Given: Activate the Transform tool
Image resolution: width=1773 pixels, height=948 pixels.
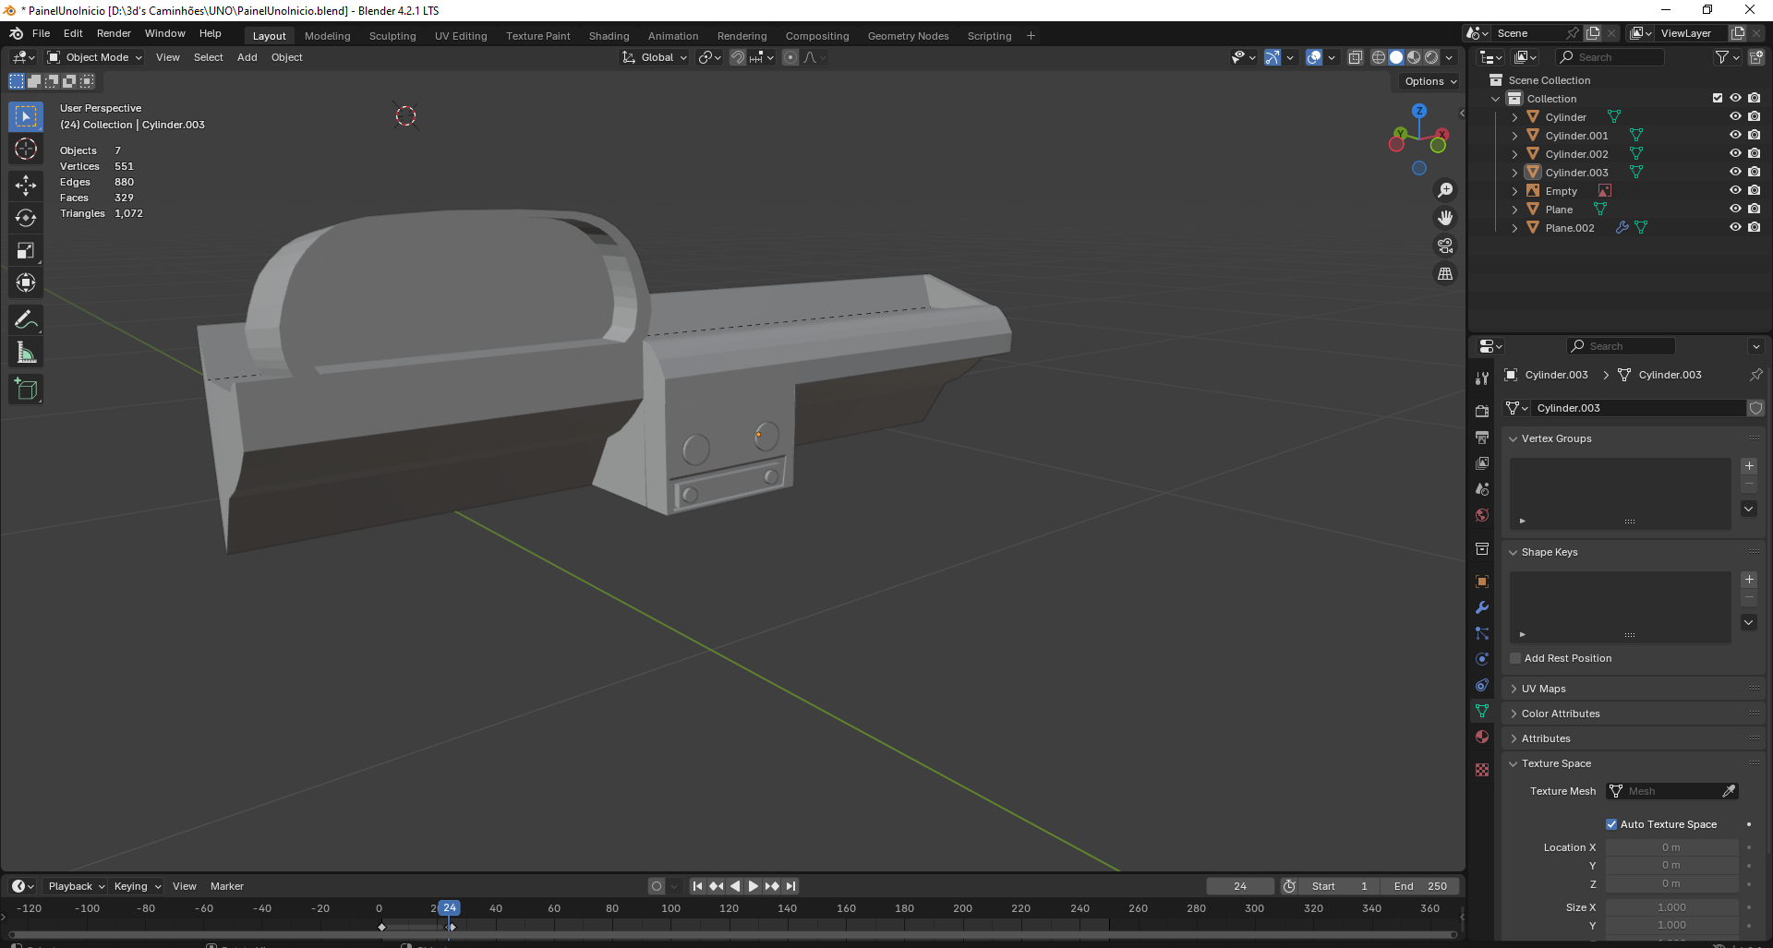Looking at the screenshot, I should tap(26, 282).
